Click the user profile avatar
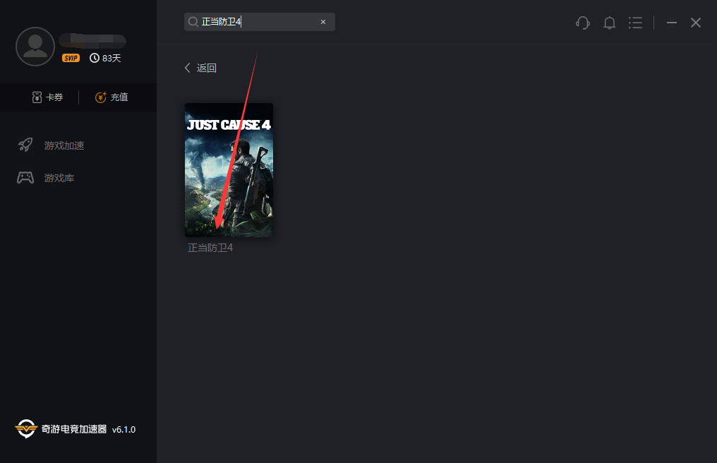Screen dimensions: 717x463 click(x=35, y=47)
